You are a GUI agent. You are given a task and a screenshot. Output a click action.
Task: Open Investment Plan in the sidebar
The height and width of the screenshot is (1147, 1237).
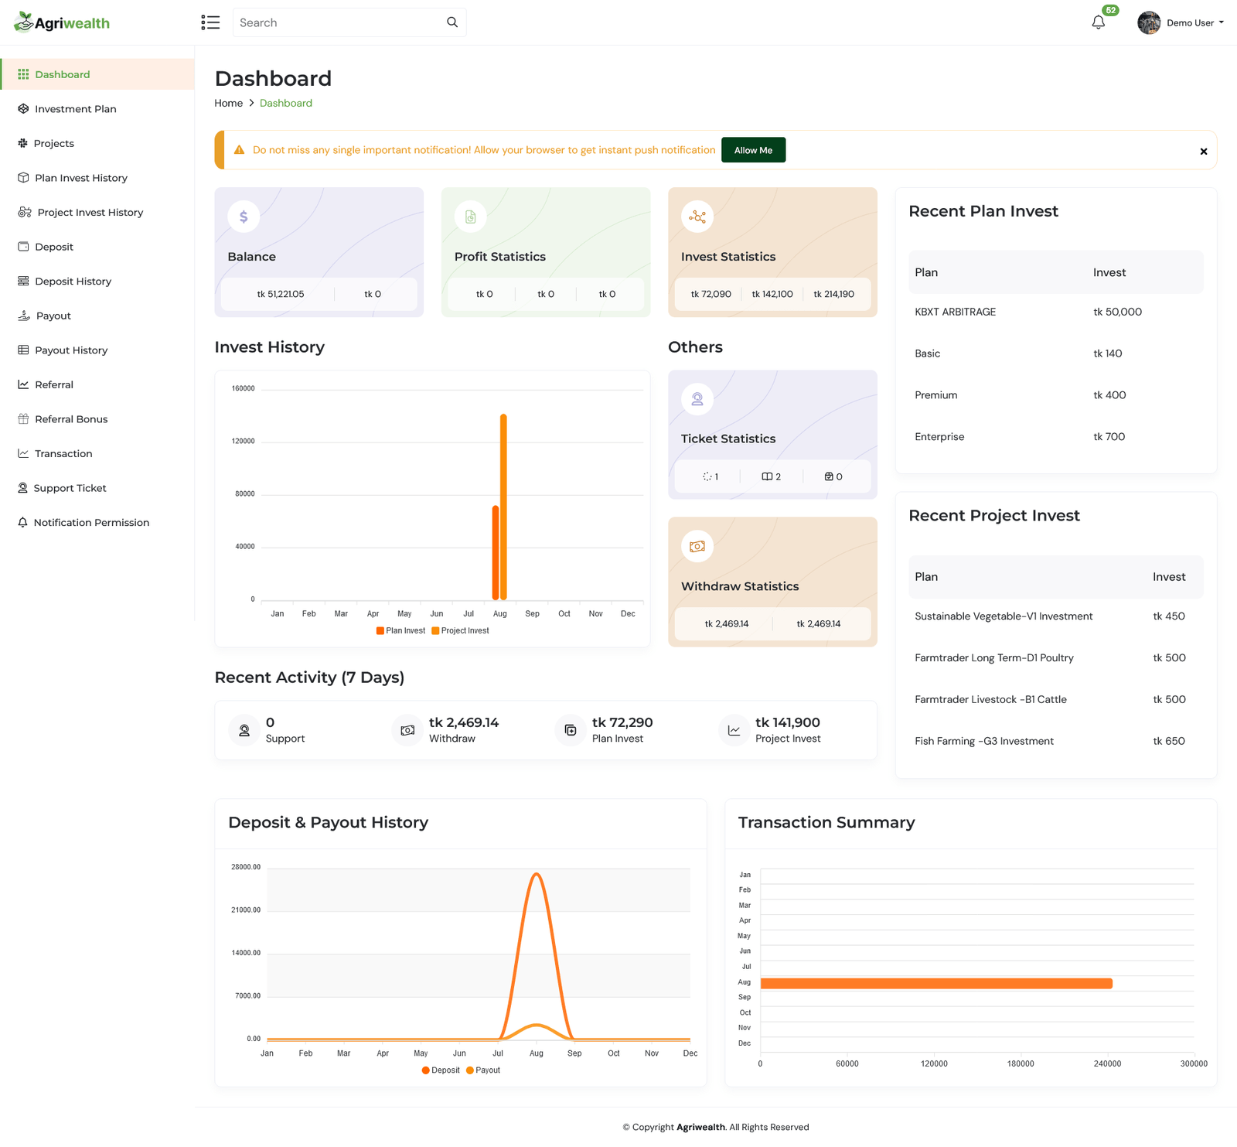click(x=75, y=109)
